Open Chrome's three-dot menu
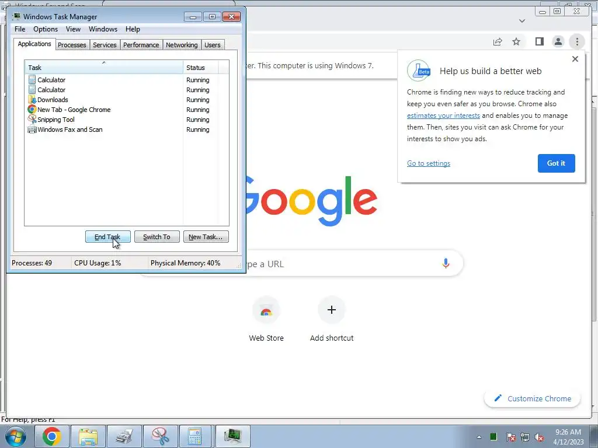598x448 pixels. [577, 41]
